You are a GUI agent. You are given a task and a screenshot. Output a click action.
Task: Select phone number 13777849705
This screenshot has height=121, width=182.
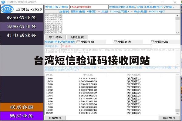[x=88, y=99]
